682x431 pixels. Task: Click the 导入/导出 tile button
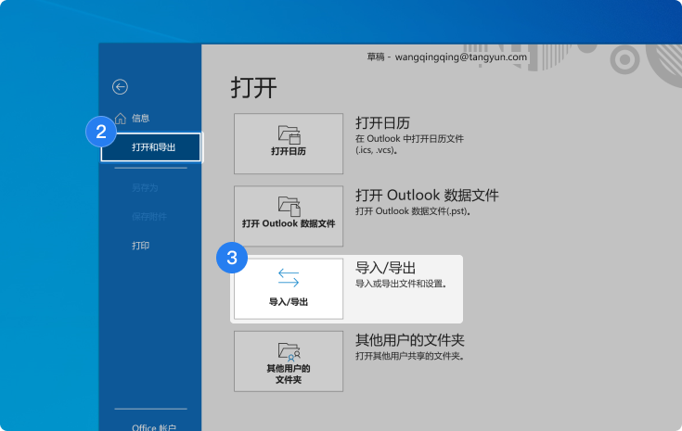tap(289, 289)
